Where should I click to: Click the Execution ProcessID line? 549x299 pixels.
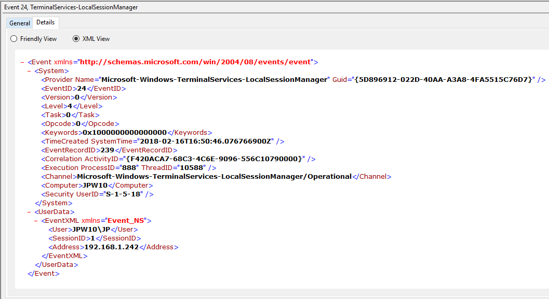click(129, 168)
